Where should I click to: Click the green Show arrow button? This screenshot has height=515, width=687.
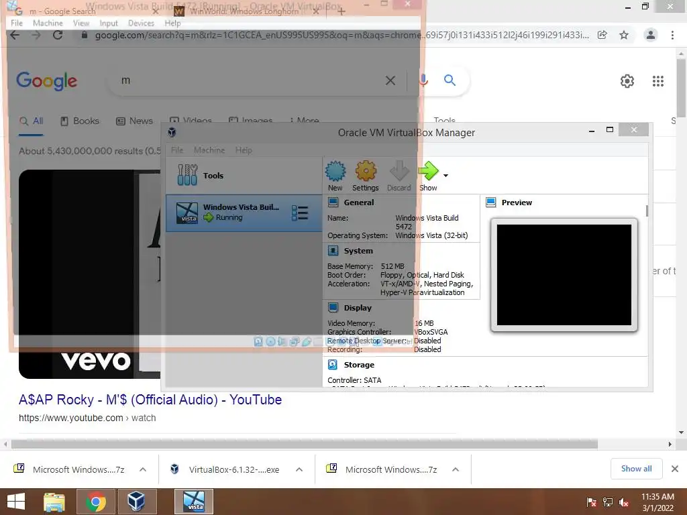tap(428, 176)
